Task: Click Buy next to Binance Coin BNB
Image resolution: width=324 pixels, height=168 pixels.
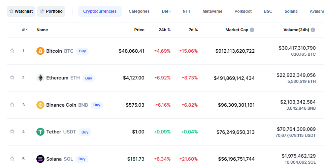Action: click(97, 105)
